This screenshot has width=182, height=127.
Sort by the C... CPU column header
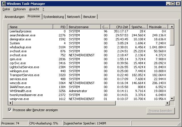click(x=105, y=27)
